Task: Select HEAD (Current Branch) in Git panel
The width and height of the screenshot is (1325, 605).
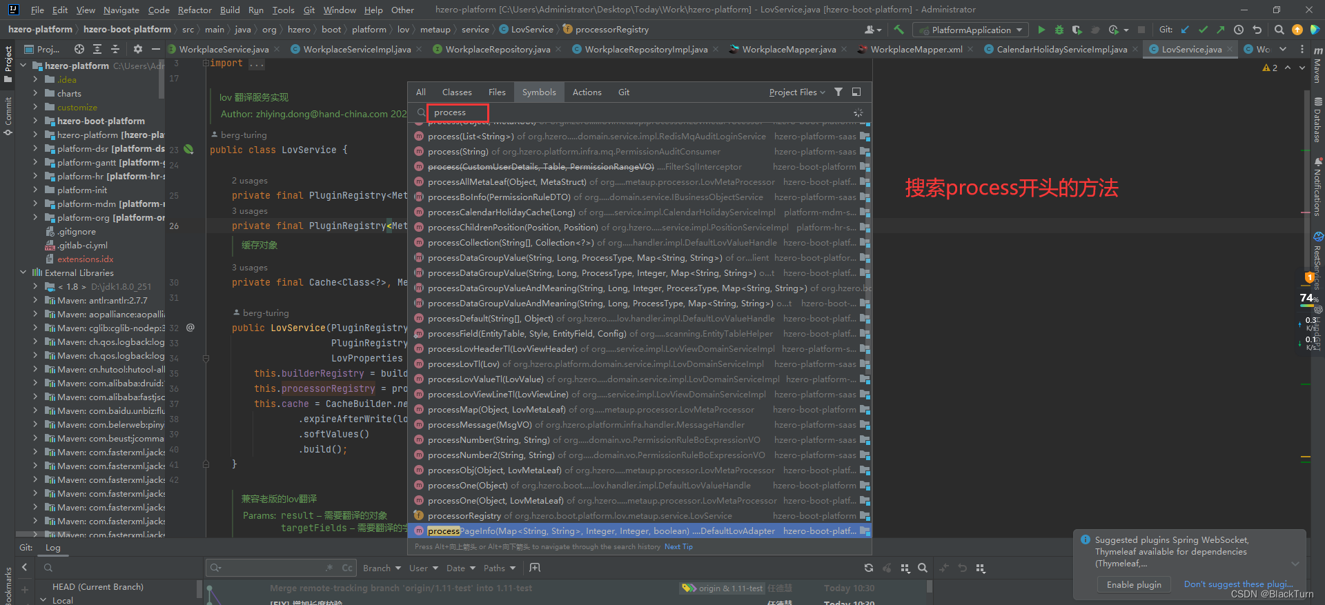Action: tap(97, 587)
